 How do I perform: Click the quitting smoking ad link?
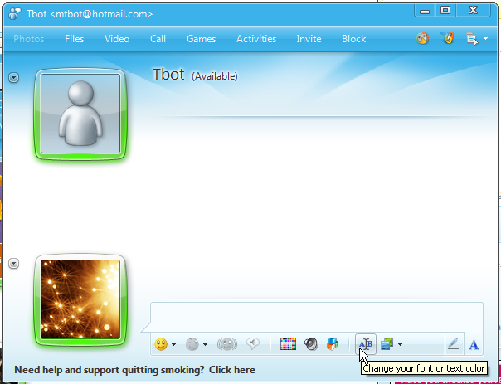(x=135, y=370)
